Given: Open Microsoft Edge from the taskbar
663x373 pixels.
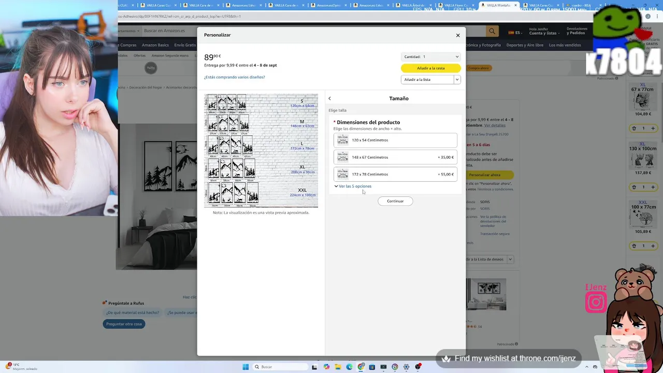Looking at the screenshot, I should pos(349,367).
